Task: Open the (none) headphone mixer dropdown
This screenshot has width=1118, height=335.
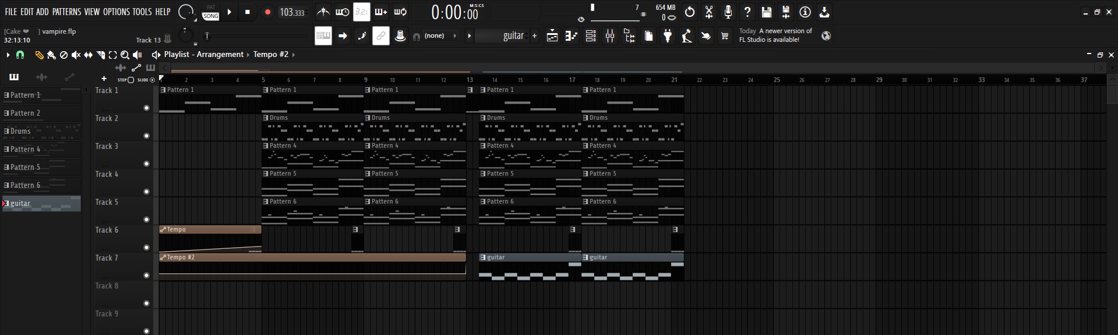Action: [435, 36]
